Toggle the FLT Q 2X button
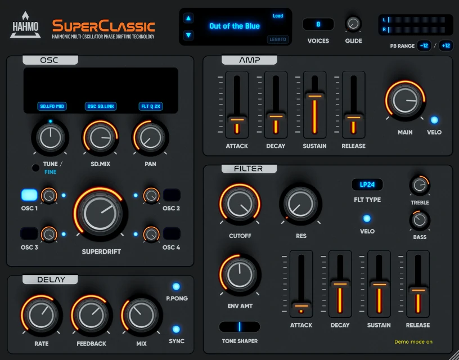 coord(151,106)
